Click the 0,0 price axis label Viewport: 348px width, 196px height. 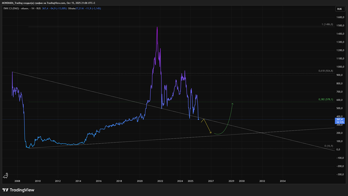click(338, 150)
